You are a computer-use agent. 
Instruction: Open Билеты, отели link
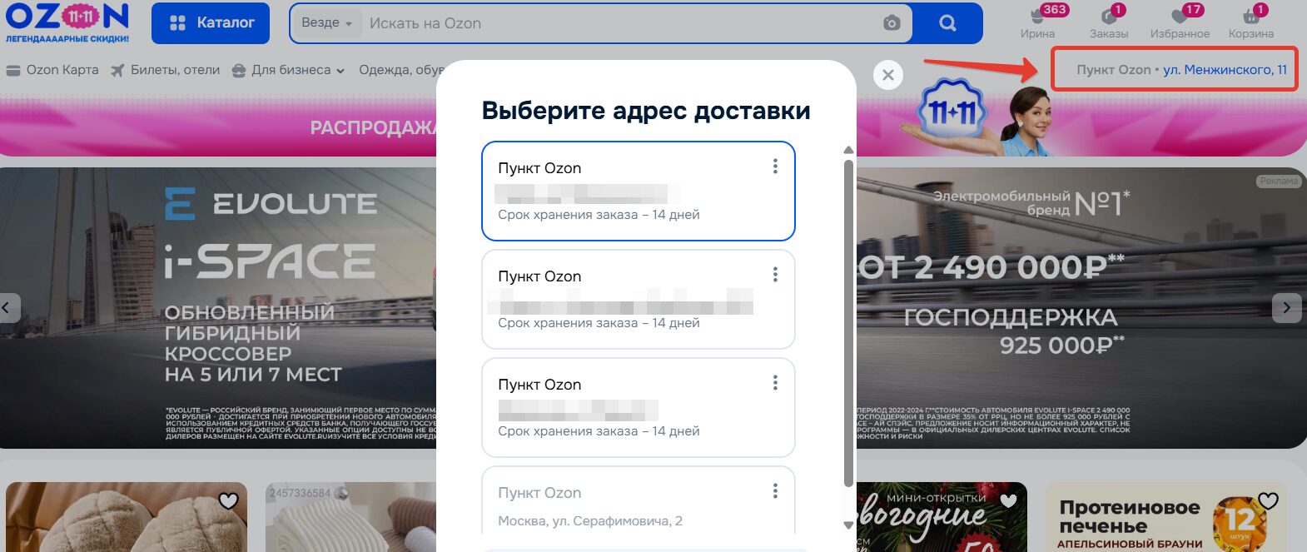(166, 70)
